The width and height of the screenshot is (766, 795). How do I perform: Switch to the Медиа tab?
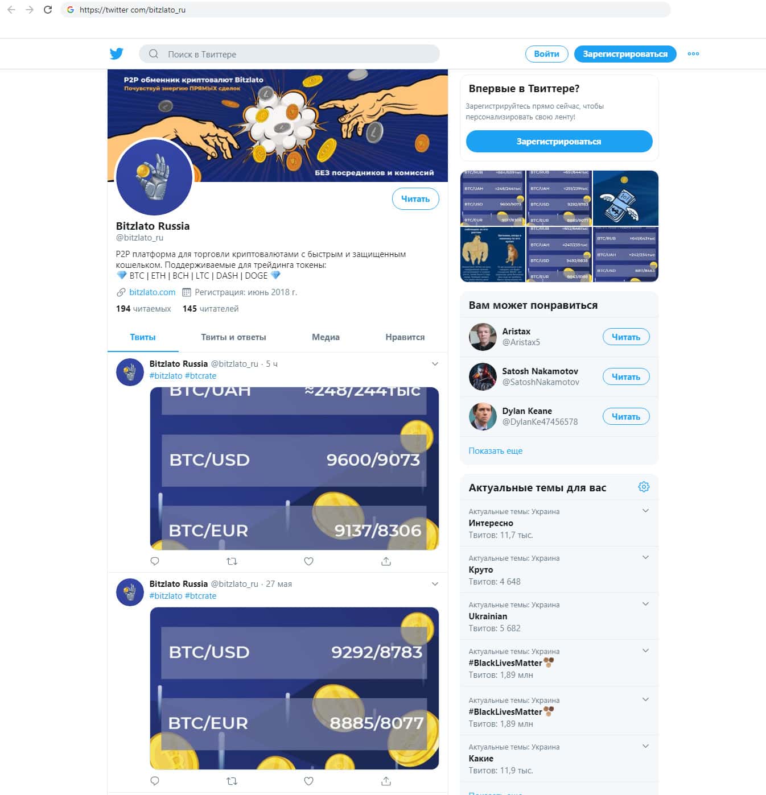(x=326, y=337)
